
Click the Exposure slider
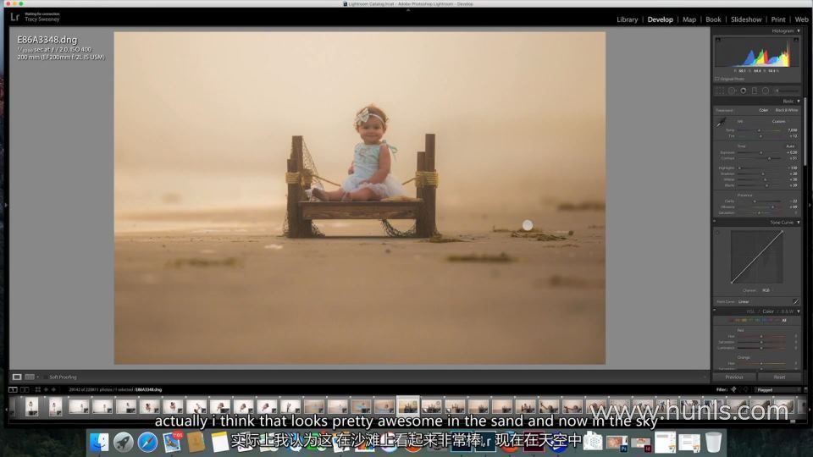point(759,152)
